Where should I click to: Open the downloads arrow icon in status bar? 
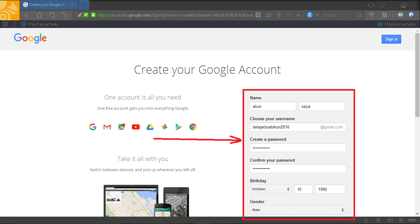point(378,220)
